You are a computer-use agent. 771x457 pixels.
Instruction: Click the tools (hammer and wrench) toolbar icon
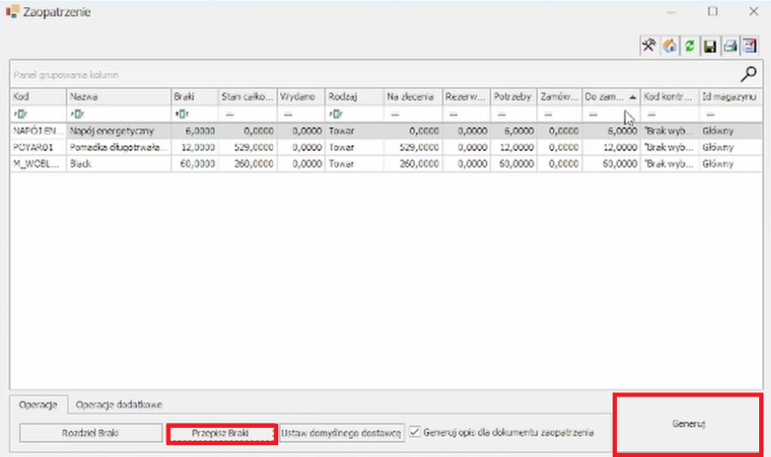(x=650, y=47)
